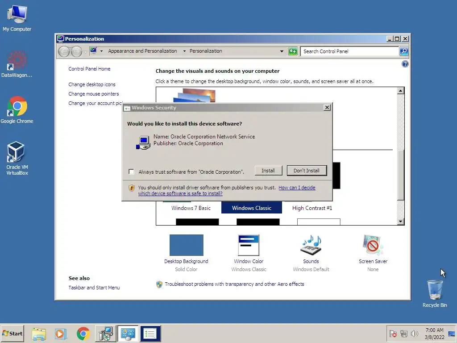457x343 pixels.
Task: Expand the Control Panel root breadcrumb arrow
Action: pos(101,51)
